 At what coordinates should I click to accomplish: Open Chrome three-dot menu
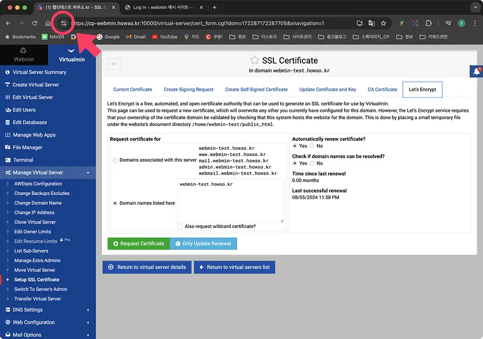click(475, 23)
